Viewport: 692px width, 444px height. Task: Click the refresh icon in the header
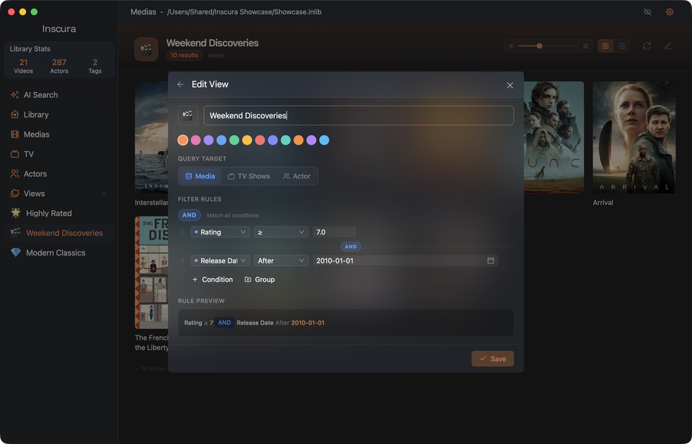coord(647,46)
